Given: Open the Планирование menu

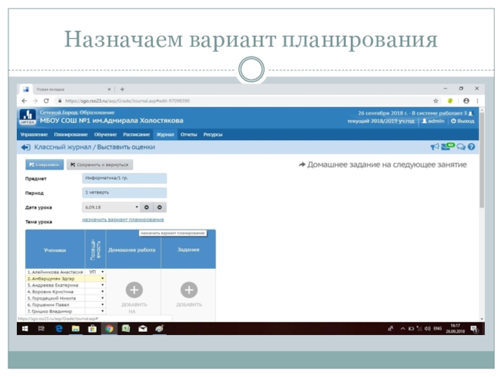Looking at the screenshot, I should click(70, 134).
